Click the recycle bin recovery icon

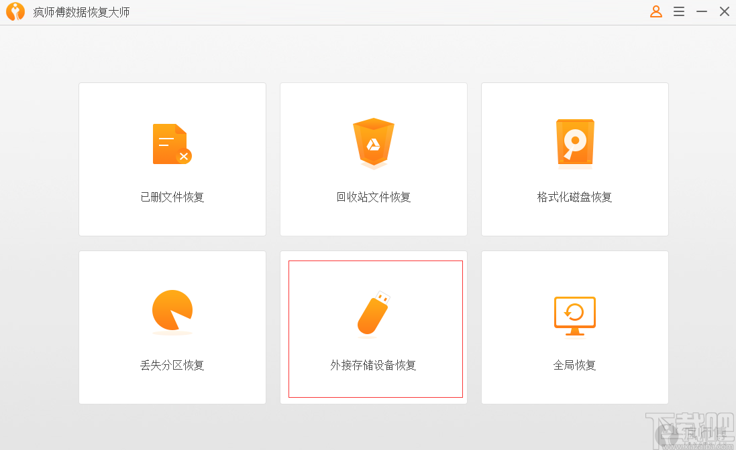pyautogui.click(x=374, y=143)
